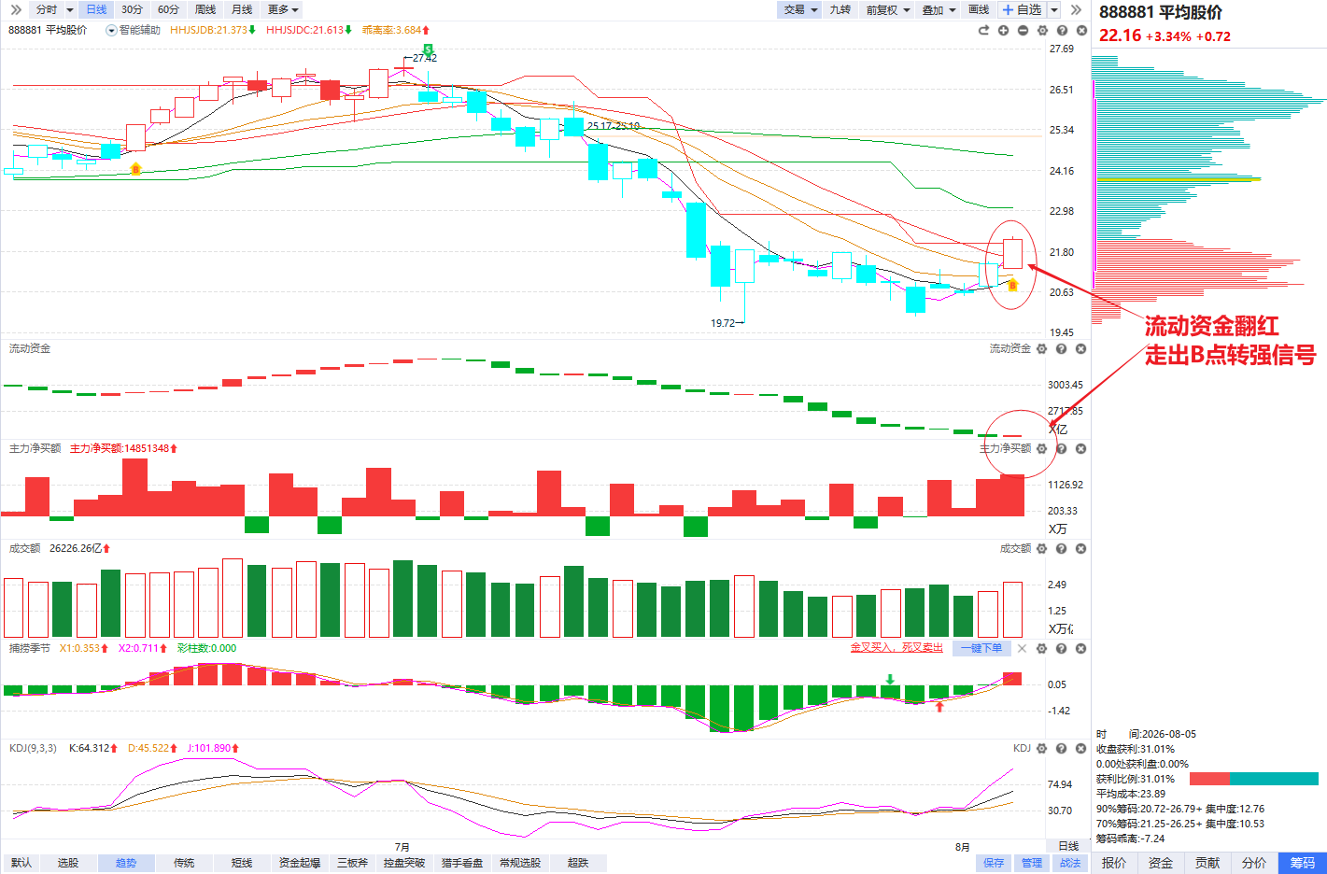The width and height of the screenshot is (1327, 874).
Task: Open settings gear of KDJ indicator
Action: pyautogui.click(x=1042, y=748)
